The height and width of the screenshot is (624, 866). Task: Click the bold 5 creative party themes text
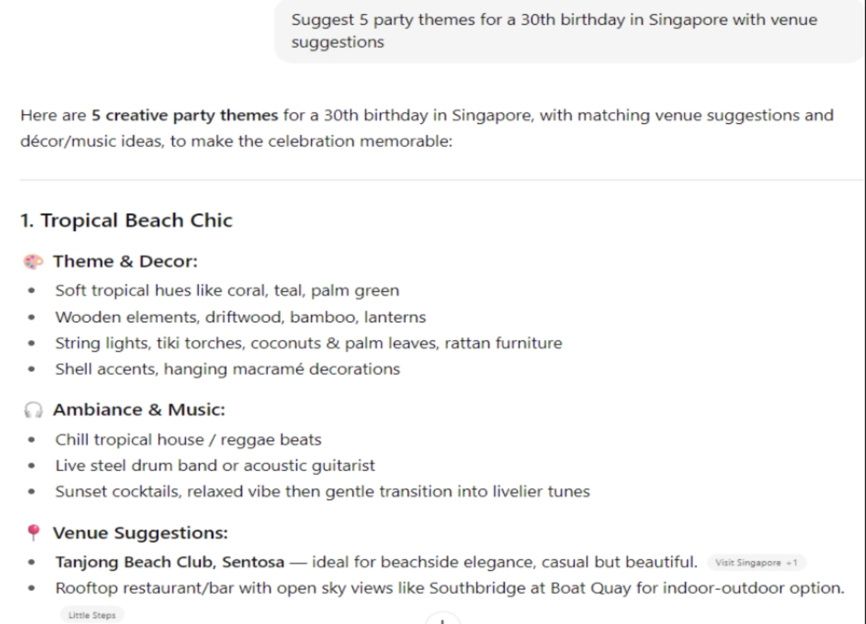(x=185, y=115)
